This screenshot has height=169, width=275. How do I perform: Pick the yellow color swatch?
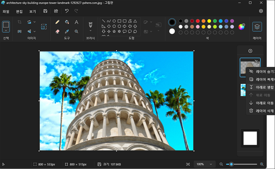[209, 21]
